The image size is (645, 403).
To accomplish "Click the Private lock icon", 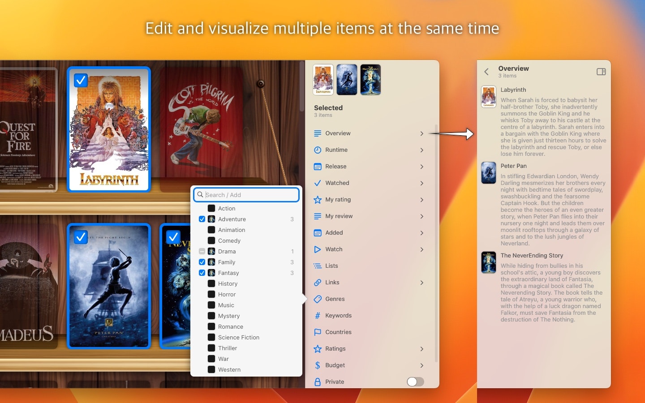I will [x=318, y=382].
